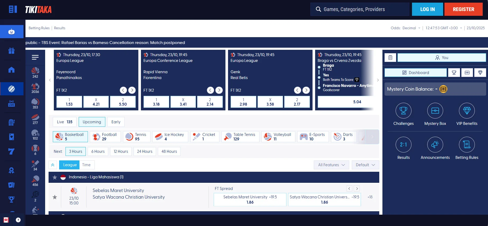
Task: Open the bet slip icon next to You
Action: tap(390, 58)
